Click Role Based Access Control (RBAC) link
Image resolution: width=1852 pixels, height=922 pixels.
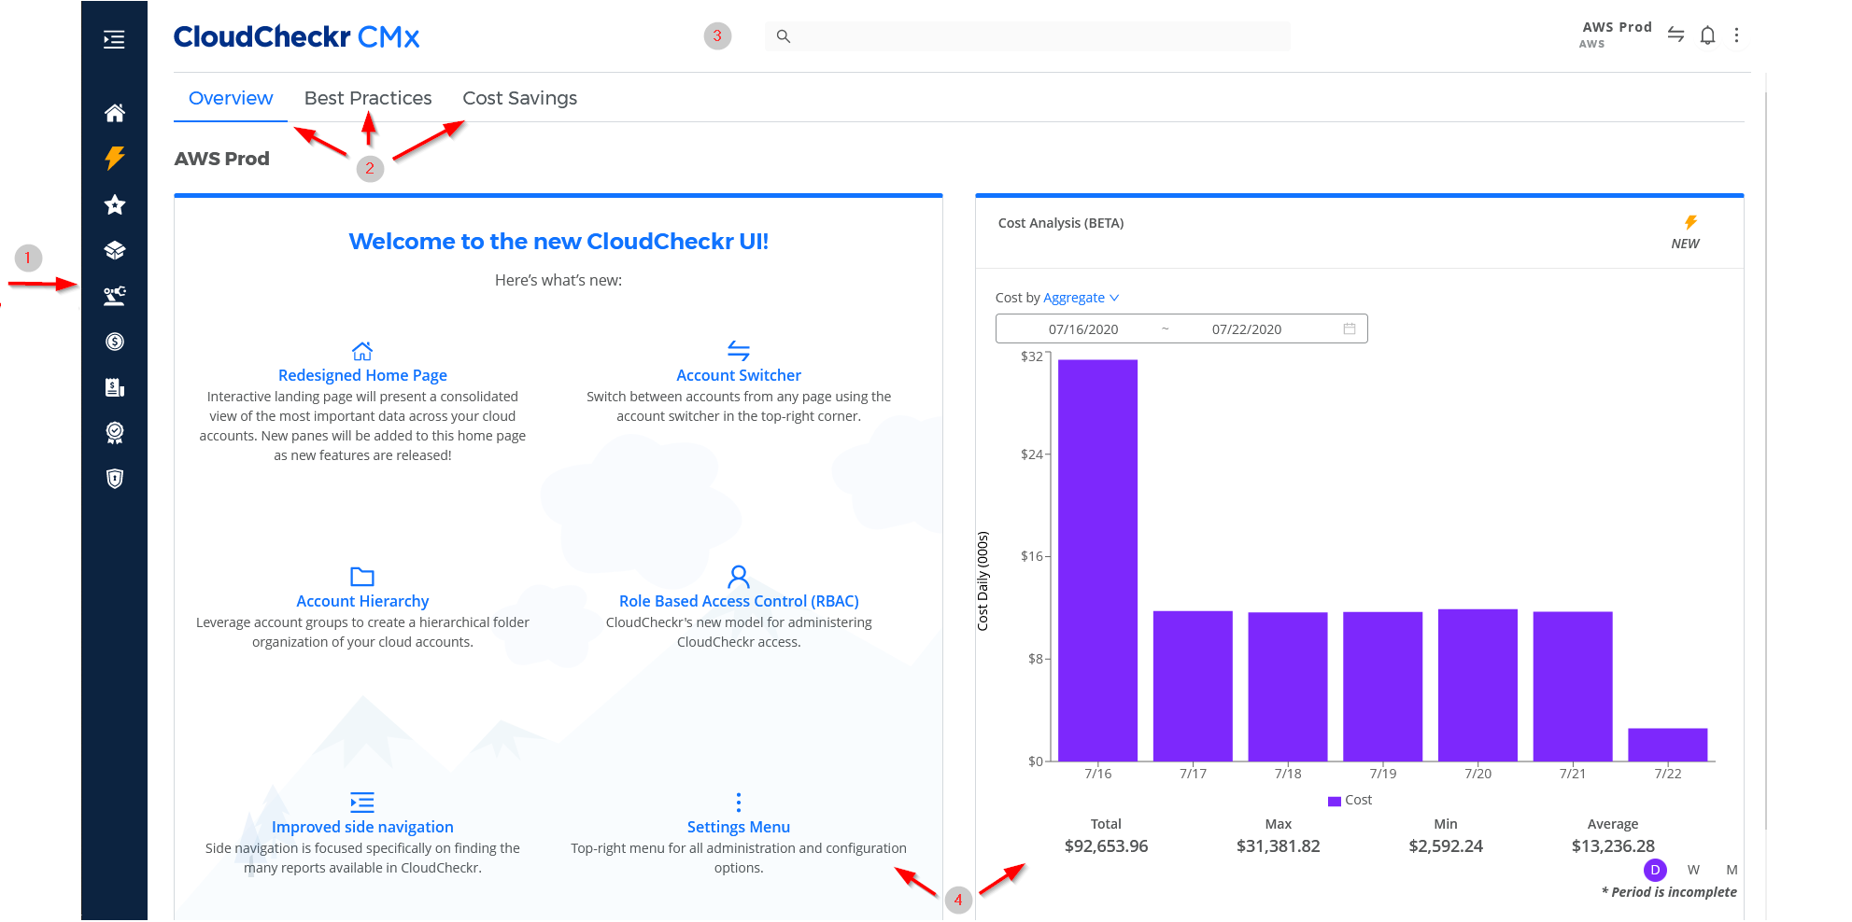(x=739, y=601)
